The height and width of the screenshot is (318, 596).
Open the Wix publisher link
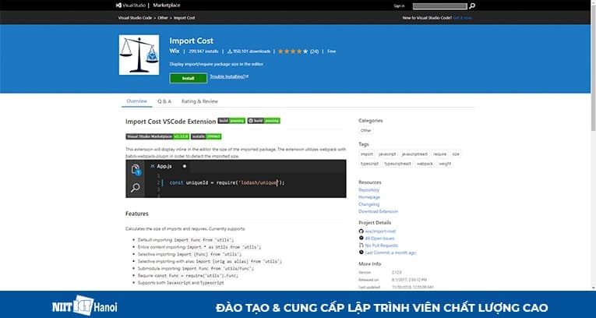tap(174, 51)
